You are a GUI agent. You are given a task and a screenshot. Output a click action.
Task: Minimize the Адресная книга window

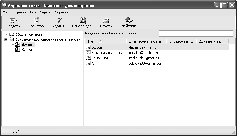pos(217,5)
